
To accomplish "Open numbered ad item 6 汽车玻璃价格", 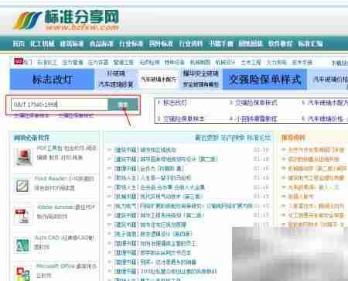I will 326,118.
